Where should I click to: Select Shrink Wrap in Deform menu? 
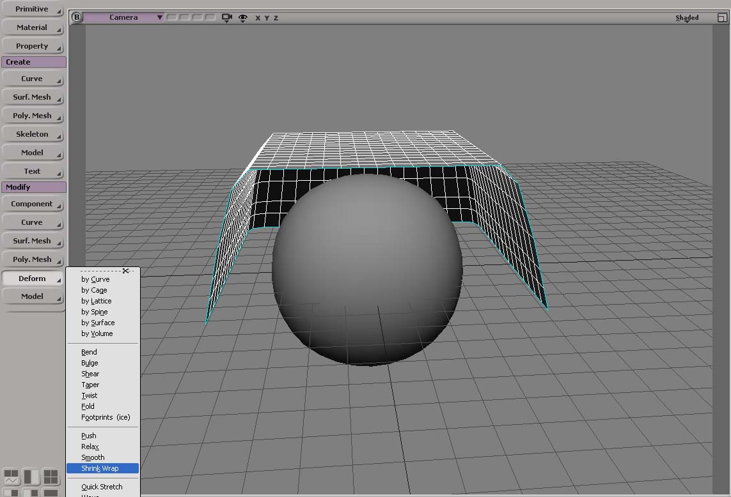(x=102, y=469)
